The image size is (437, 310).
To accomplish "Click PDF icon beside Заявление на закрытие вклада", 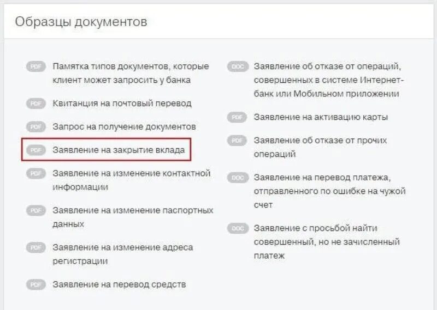I will click(x=36, y=150).
